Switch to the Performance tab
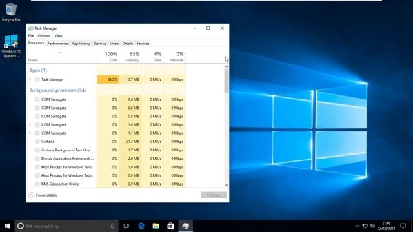 (x=57, y=43)
